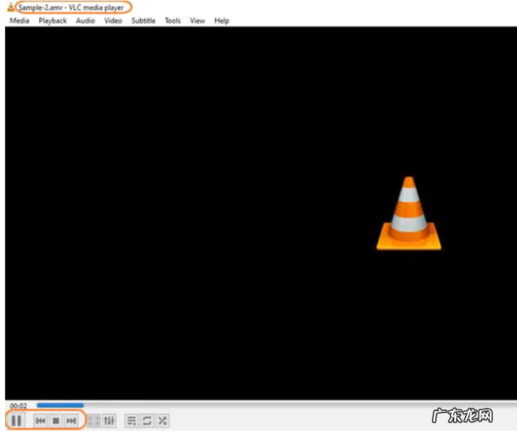Toggle loop repeat mode

(x=147, y=421)
